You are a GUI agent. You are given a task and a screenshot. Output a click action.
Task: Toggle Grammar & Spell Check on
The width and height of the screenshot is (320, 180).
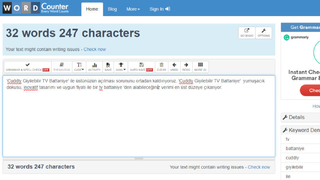click(x=27, y=67)
